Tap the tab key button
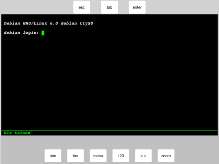This screenshot has width=219, height=164. click(109, 7)
